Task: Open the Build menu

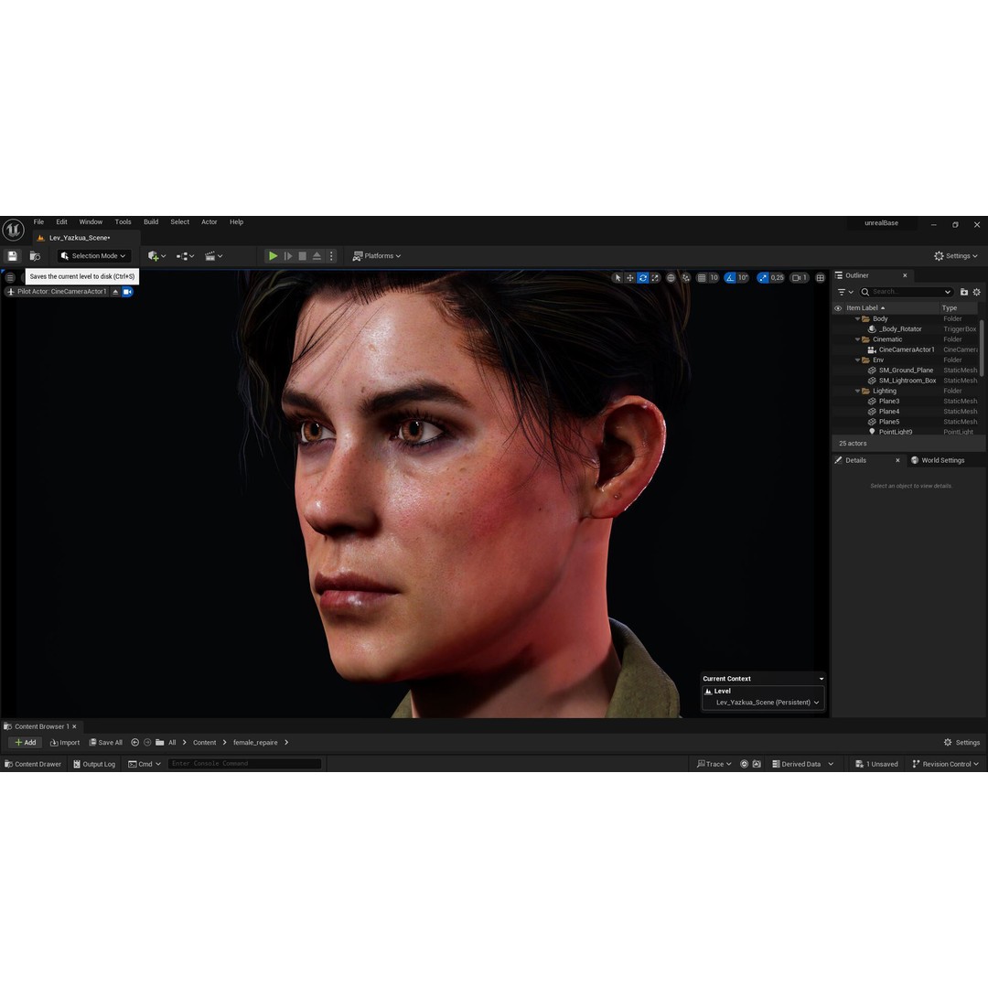Action: tap(151, 221)
